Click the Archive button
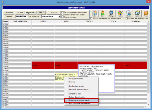152x110 pixels. tap(54, 13)
